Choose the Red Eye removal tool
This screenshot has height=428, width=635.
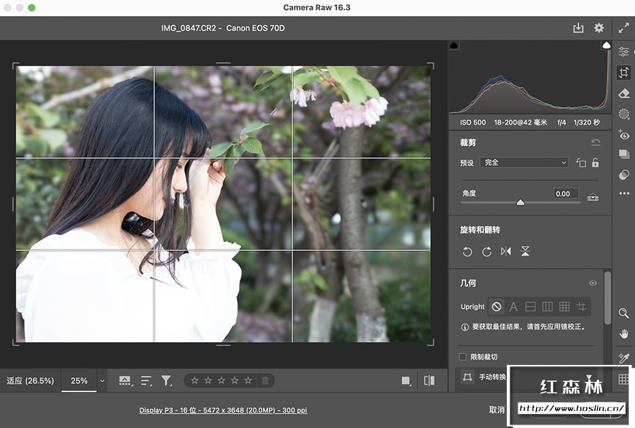[x=623, y=135]
